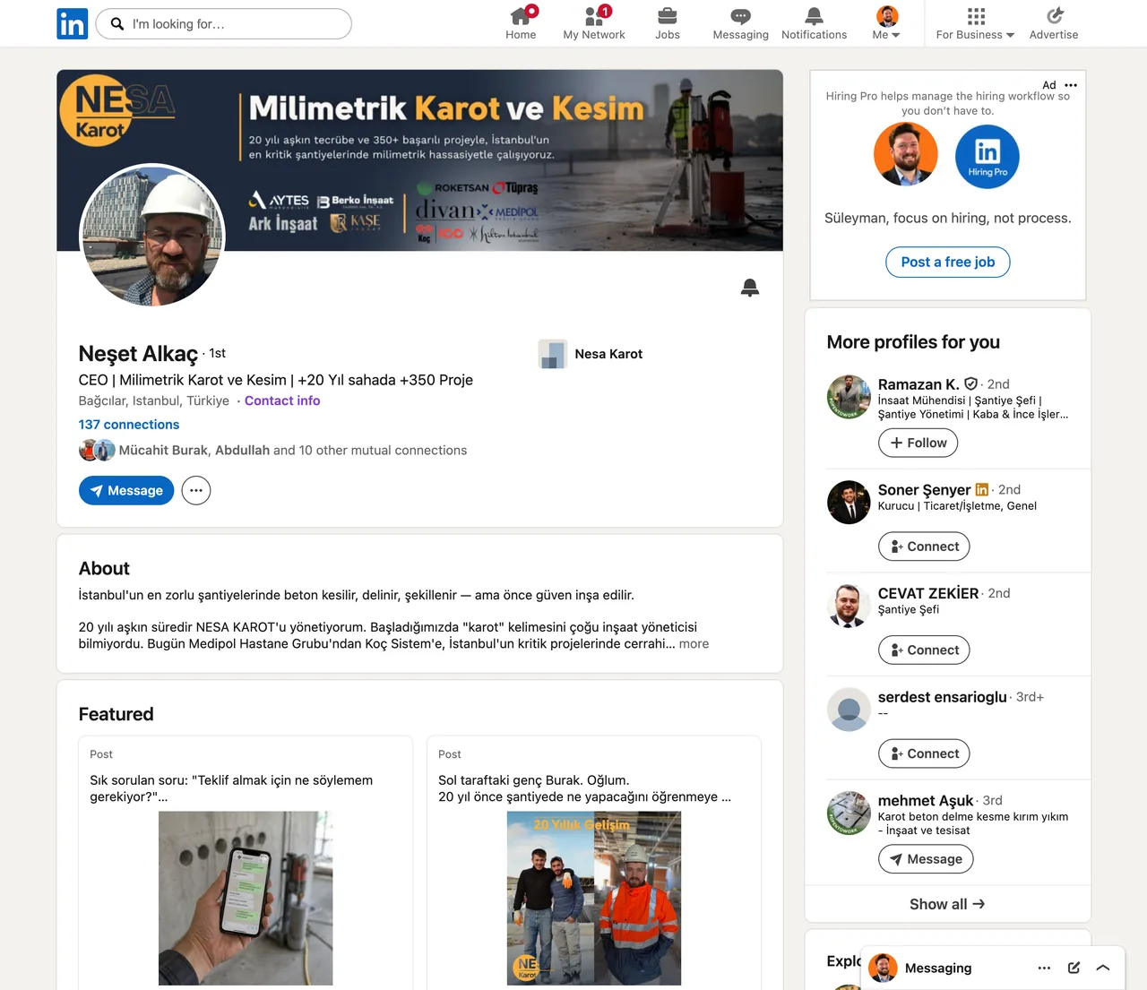Expand About section with more link
1147x990 pixels.
[694, 643]
